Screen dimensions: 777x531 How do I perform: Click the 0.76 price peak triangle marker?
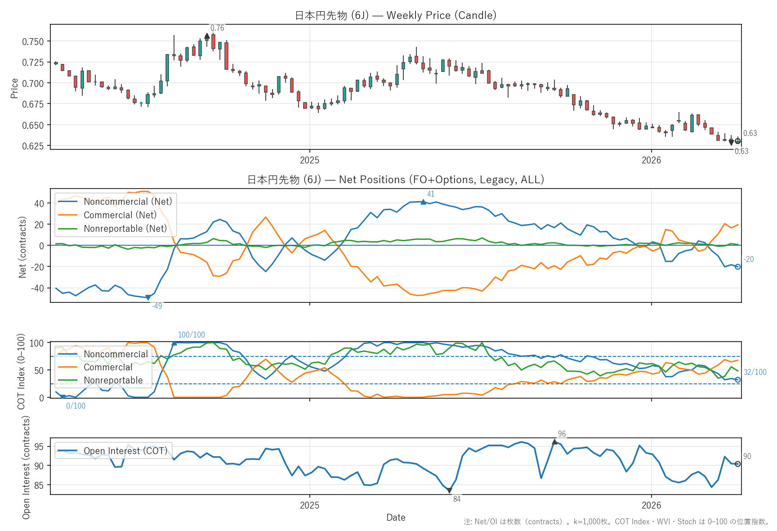(x=207, y=36)
